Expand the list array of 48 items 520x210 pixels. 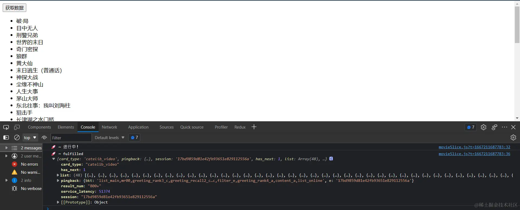(x=58, y=175)
